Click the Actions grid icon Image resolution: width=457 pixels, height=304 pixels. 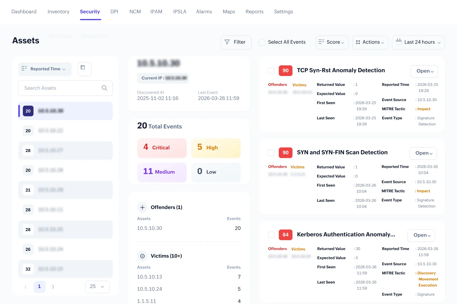pyautogui.click(x=358, y=42)
